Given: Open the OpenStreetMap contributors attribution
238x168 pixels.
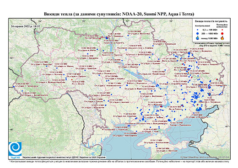Looking at the screenshot, I should click(205, 157).
